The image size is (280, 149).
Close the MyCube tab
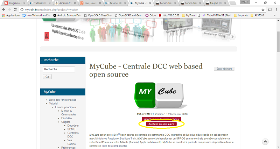(x=150, y=3)
